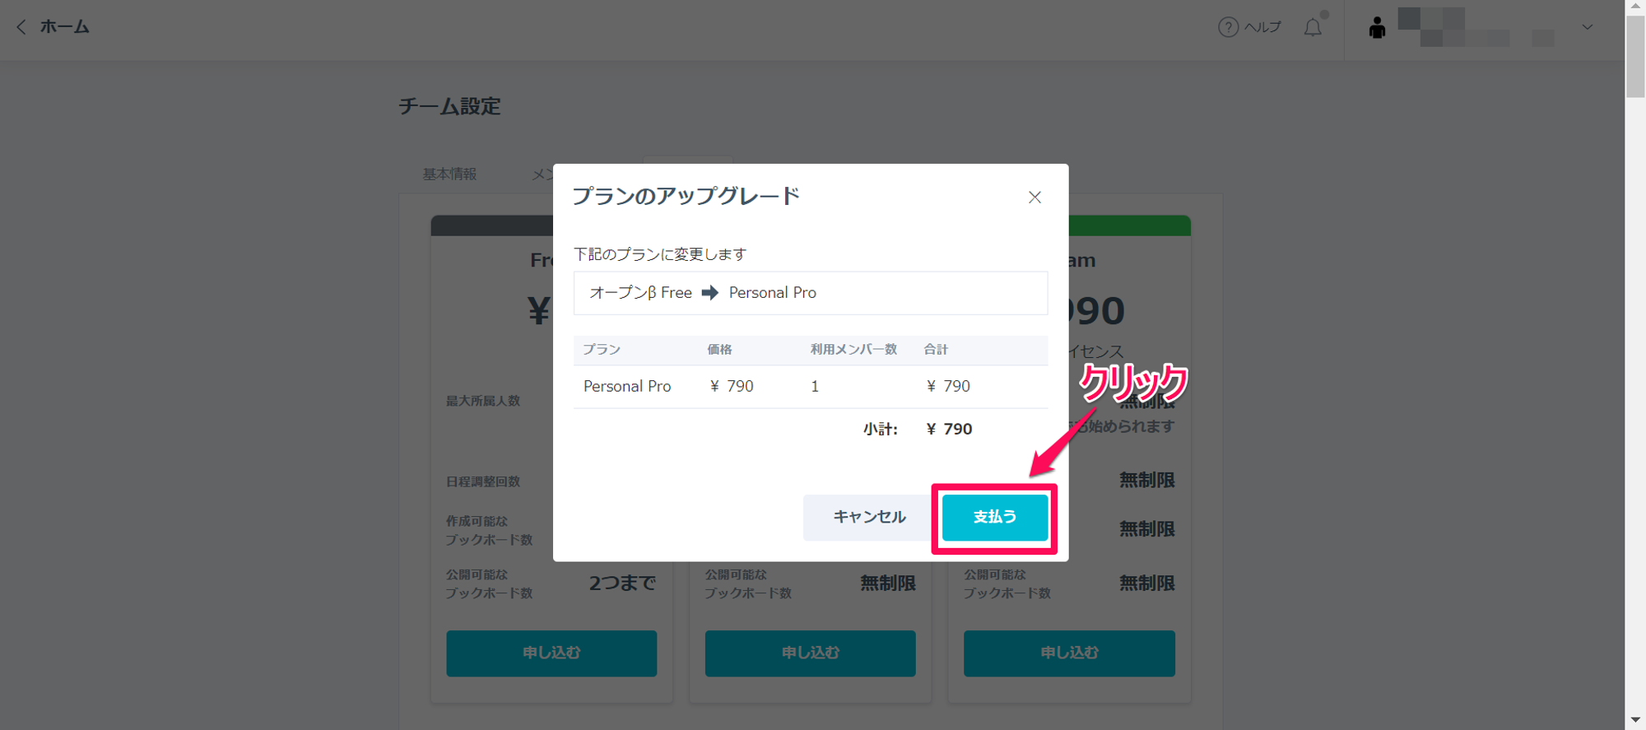Click the キャンセル button in dialog
Viewport: 1646px width, 730px height.
[x=868, y=517]
